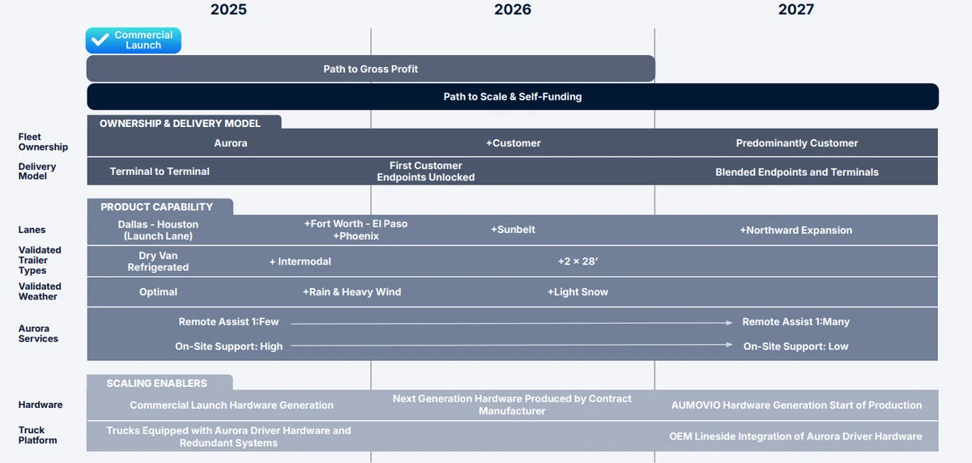Select First Customer Endpoints Unlocked text

(426, 172)
